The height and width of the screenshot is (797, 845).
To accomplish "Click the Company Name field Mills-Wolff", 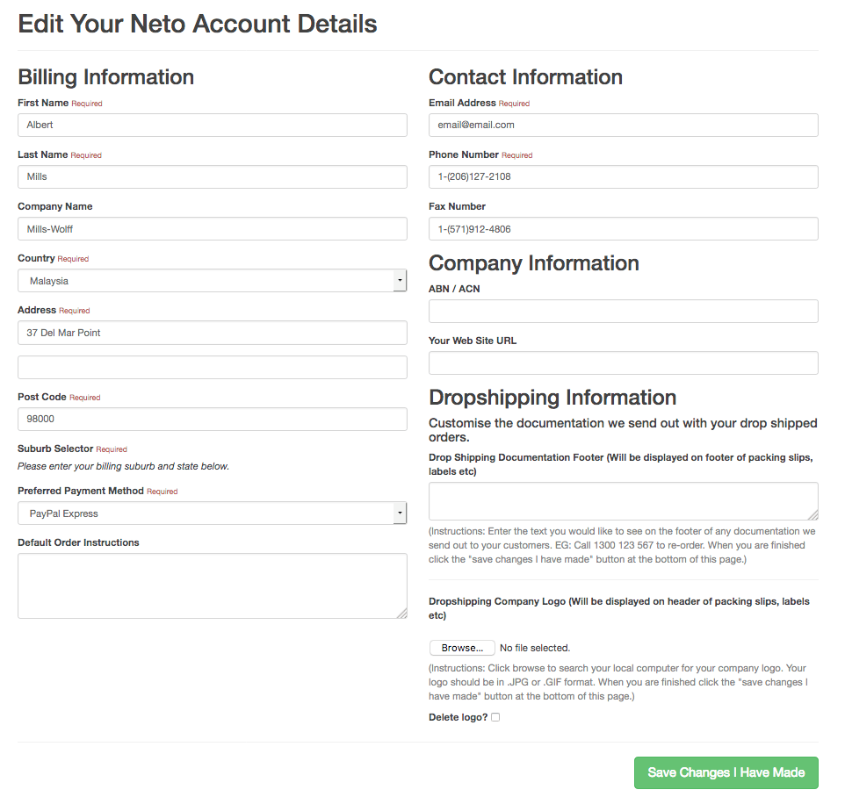I will [x=213, y=229].
